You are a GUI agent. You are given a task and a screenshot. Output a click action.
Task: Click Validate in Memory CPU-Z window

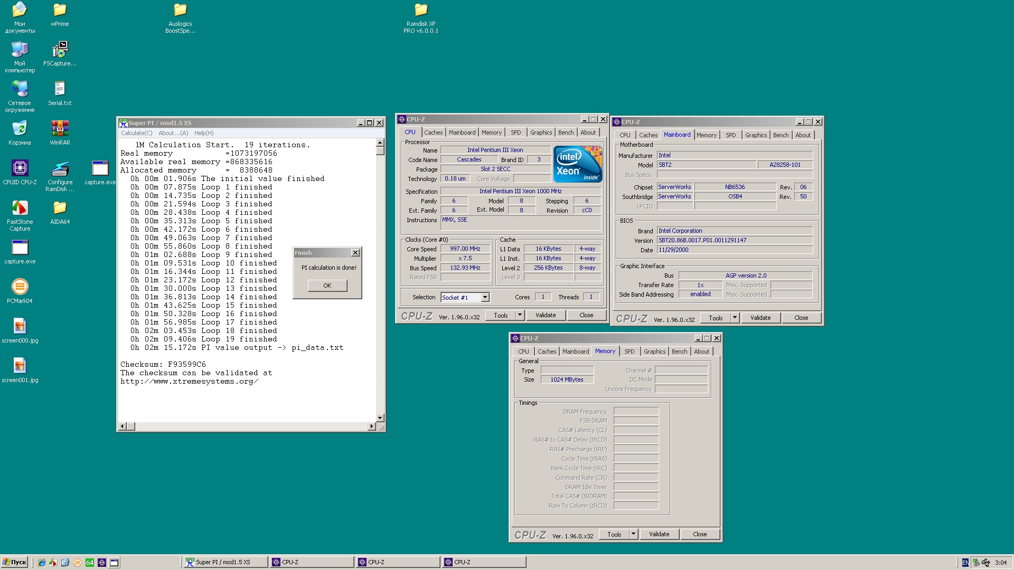(x=659, y=534)
